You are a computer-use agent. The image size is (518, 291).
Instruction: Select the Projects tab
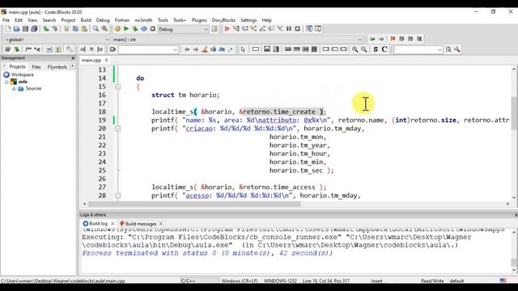(x=17, y=67)
